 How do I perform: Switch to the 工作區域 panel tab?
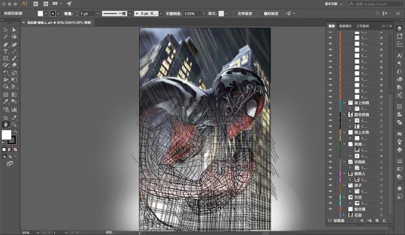point(362,26)
